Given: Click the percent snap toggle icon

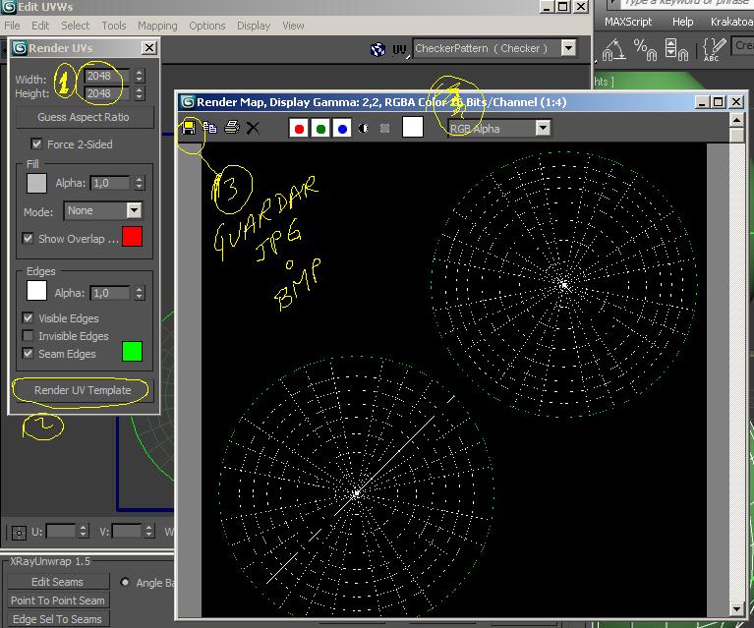Looking at the screenshot, I should pyautogui.click(x=645, y=49).
